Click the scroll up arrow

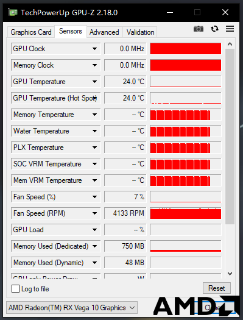pos(230,44)
